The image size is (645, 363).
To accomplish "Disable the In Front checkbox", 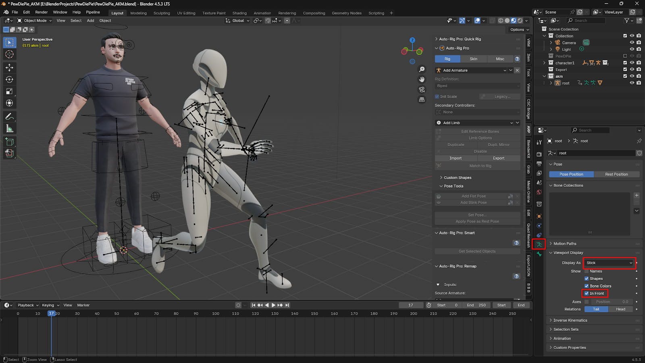I will coord(587,294).
